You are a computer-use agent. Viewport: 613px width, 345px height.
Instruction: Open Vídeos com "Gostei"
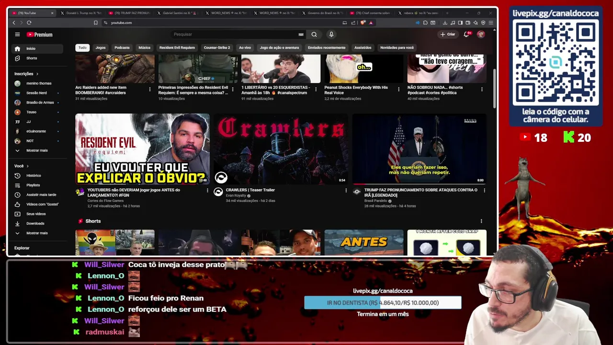(38, 204)
